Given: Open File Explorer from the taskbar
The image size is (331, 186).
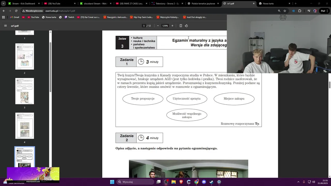Looking at the screenshot, I should click(174, 182).
